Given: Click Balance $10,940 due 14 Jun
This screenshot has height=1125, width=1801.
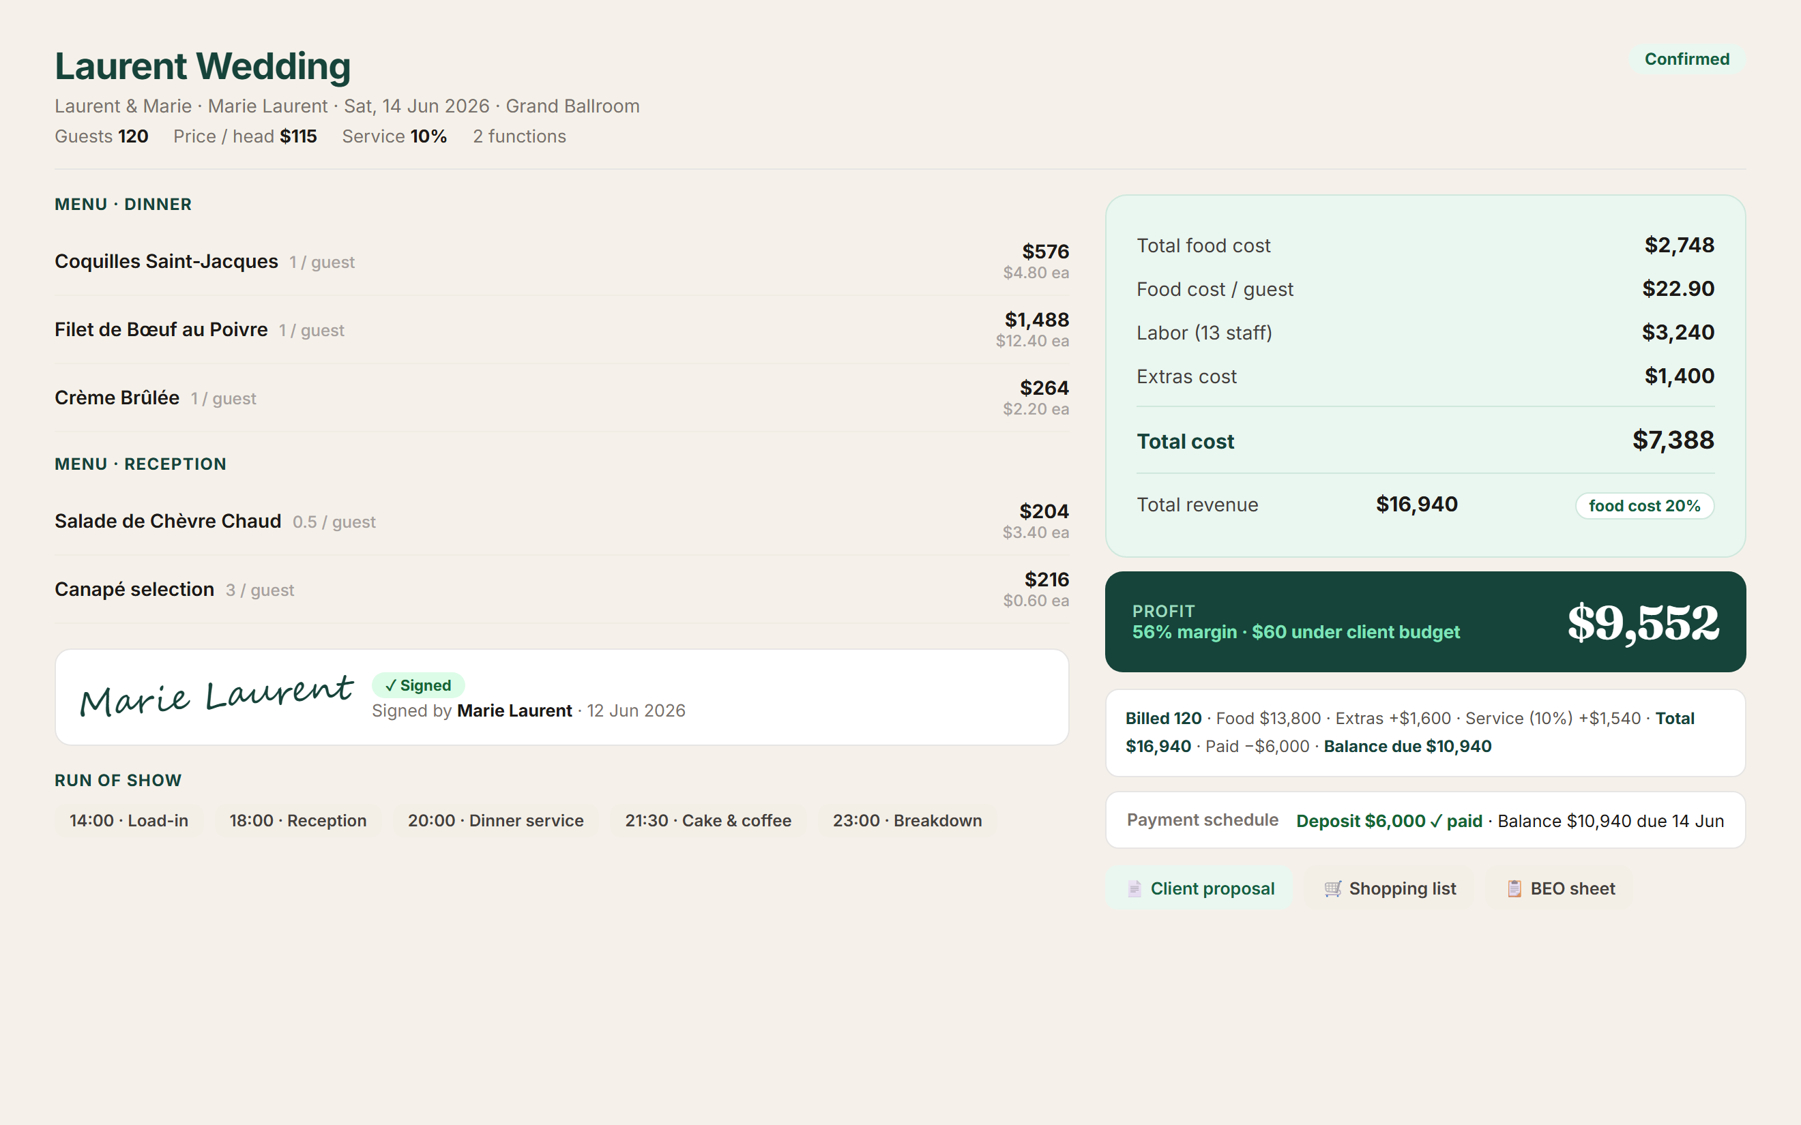Looking at the screenshot, I should [x=1611, y=821].
